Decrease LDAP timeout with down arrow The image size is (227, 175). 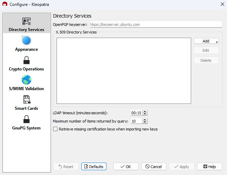145,114
